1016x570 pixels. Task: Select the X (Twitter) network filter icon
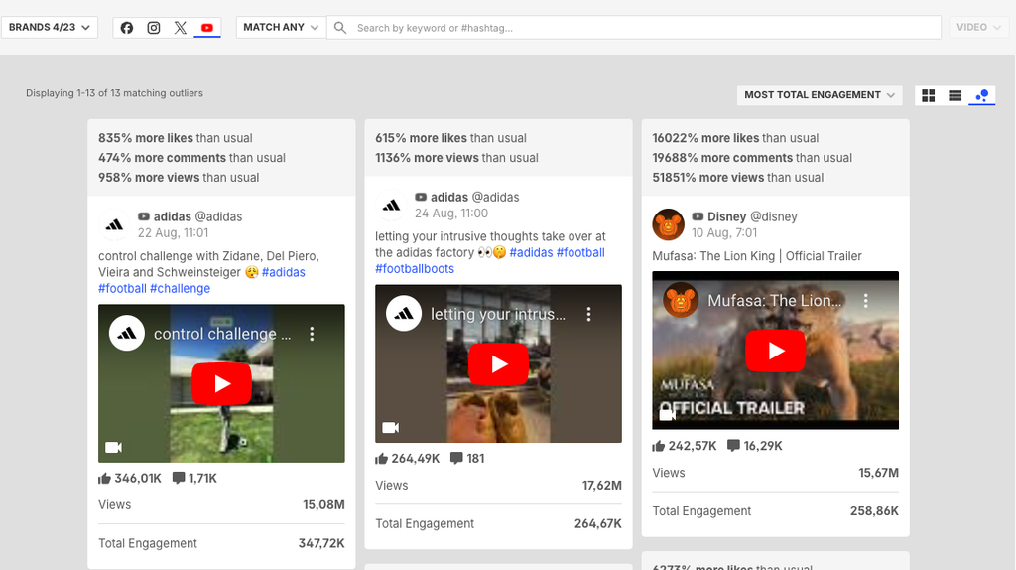coord(181,28)
